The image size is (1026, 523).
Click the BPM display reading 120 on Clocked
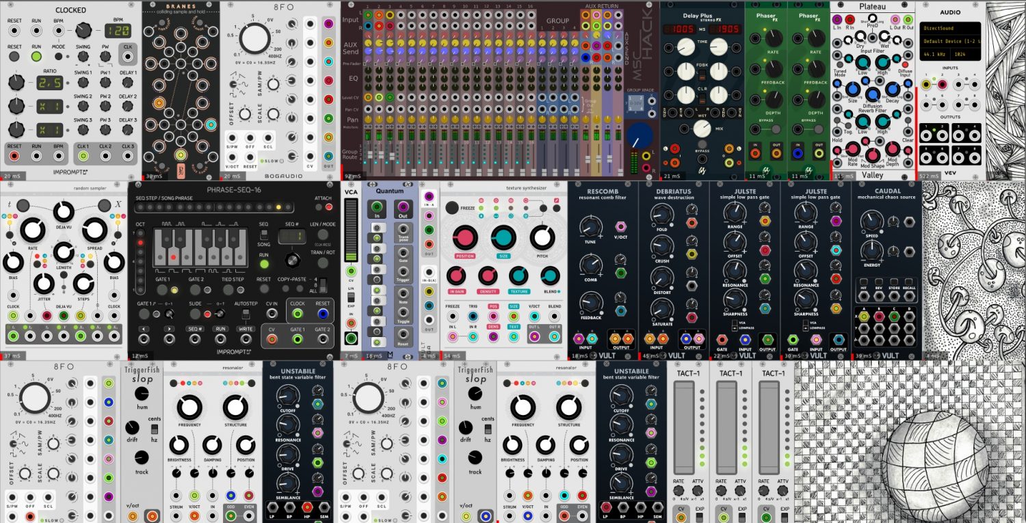pos(118,31)
